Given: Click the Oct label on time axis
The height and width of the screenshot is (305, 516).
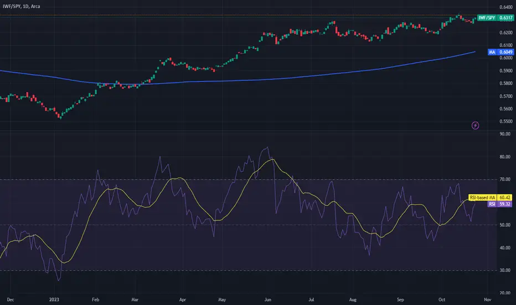Looking at the screenshot, I should 442,299.
